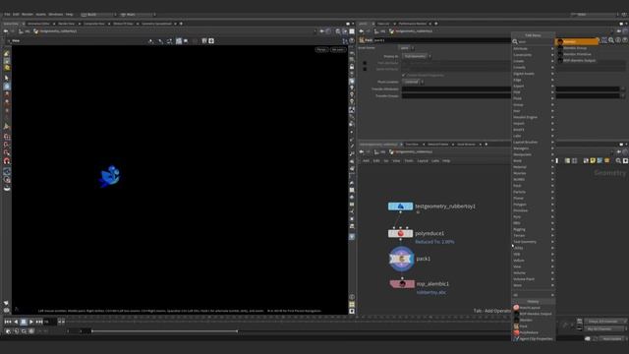Click the list view icon in network toolbar
The height and width of the screenshot is (354, 629).
pyautogui.click(x=567, y=160)
